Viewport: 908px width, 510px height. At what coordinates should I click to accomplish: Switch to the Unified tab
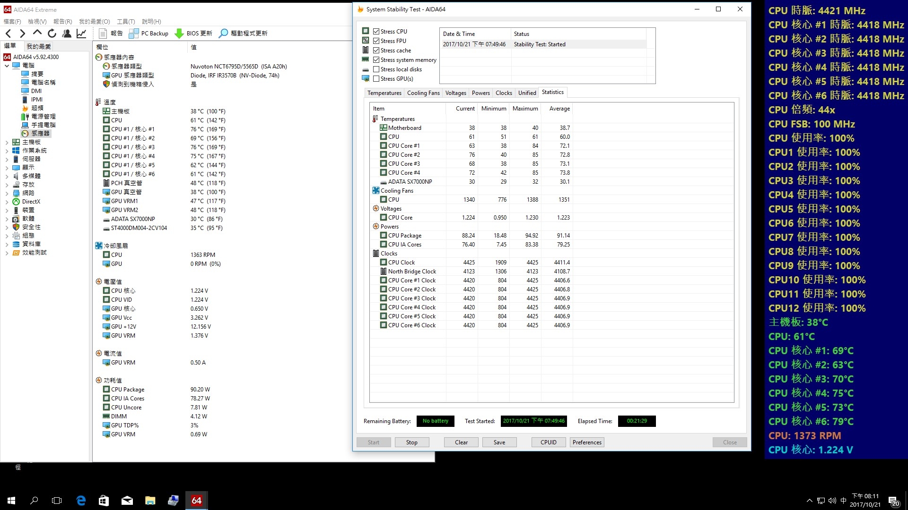[527, 93]
